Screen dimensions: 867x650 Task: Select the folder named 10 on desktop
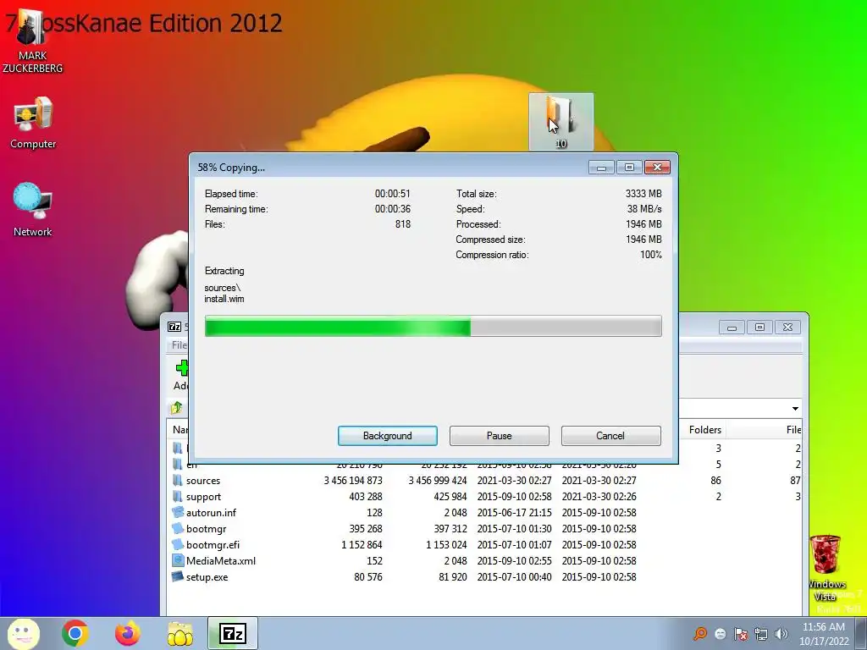(x=561, y=122)
